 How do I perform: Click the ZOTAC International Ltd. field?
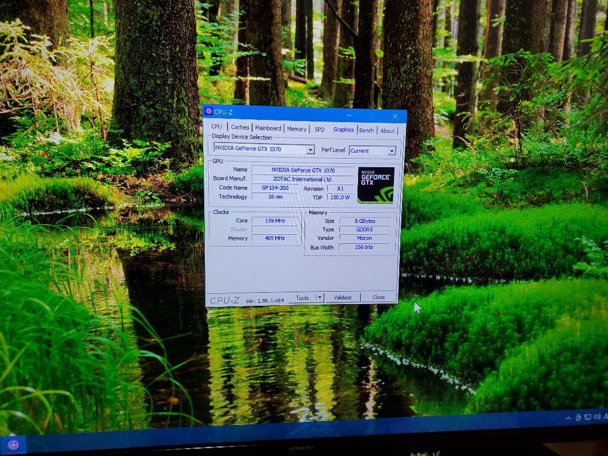click(303, 179)
